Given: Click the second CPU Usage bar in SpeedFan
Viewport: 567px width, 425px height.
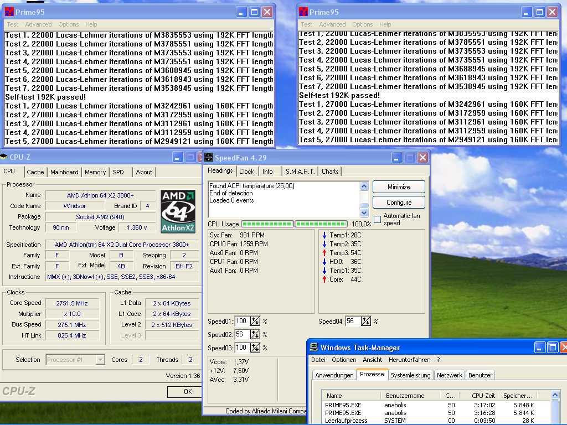Looking at the screenshot, I should (321, 224).
